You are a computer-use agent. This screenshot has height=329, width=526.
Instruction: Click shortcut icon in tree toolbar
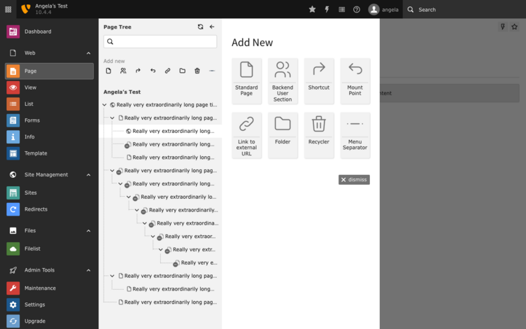pos(138,71)
